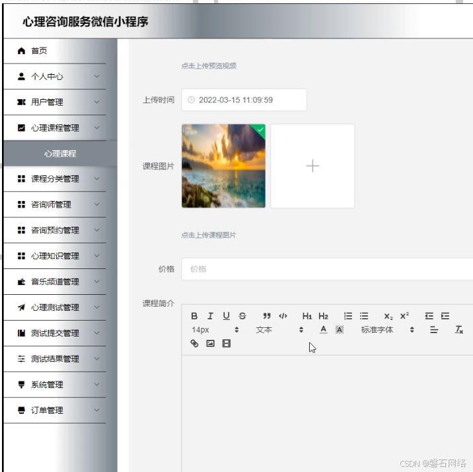Create an ordered numbered list
Screen dimensions: 473x472
pyautogui.click(x=347, y=316)
